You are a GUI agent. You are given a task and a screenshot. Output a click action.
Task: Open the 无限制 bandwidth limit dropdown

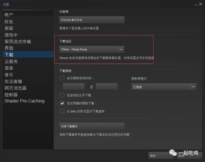164,87
